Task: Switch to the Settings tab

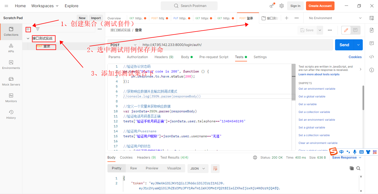Action: coord(260,57)
